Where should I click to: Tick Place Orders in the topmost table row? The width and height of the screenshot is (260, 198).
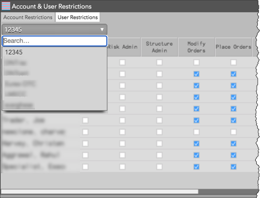[234, 62]
